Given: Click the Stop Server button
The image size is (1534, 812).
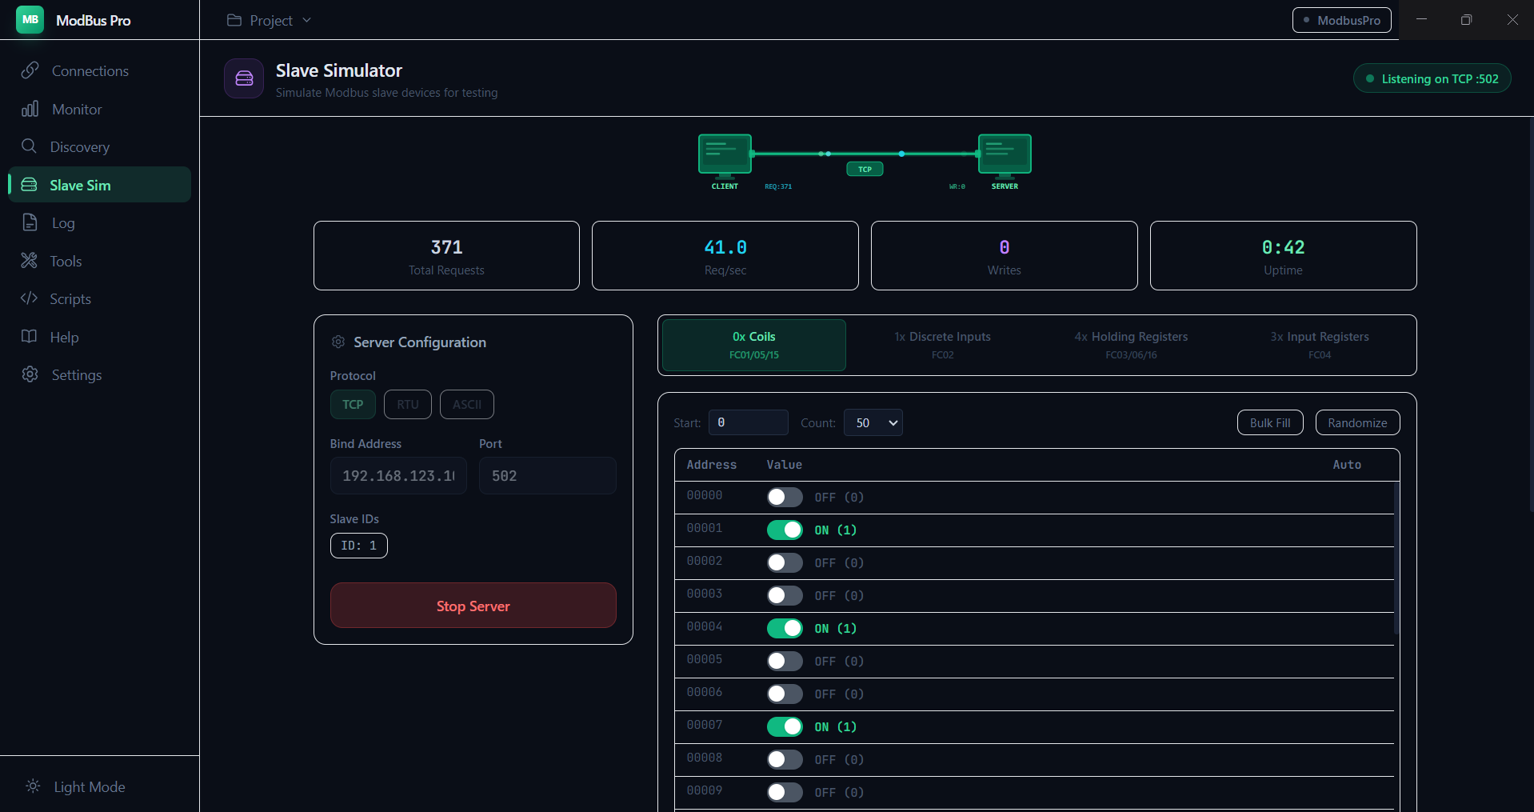Looking at the screenshot, I should [473, 606].
